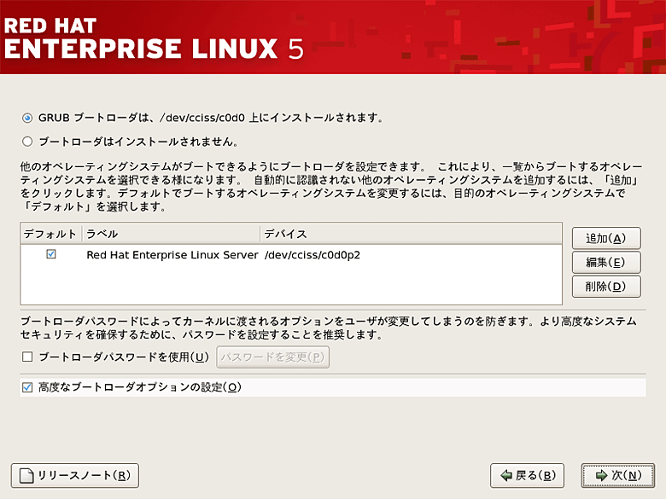The width and height of the screenshot is (666, 499).
Task: Click the ラベル column header
Action: pyautogui.click(x=171, y=234)
